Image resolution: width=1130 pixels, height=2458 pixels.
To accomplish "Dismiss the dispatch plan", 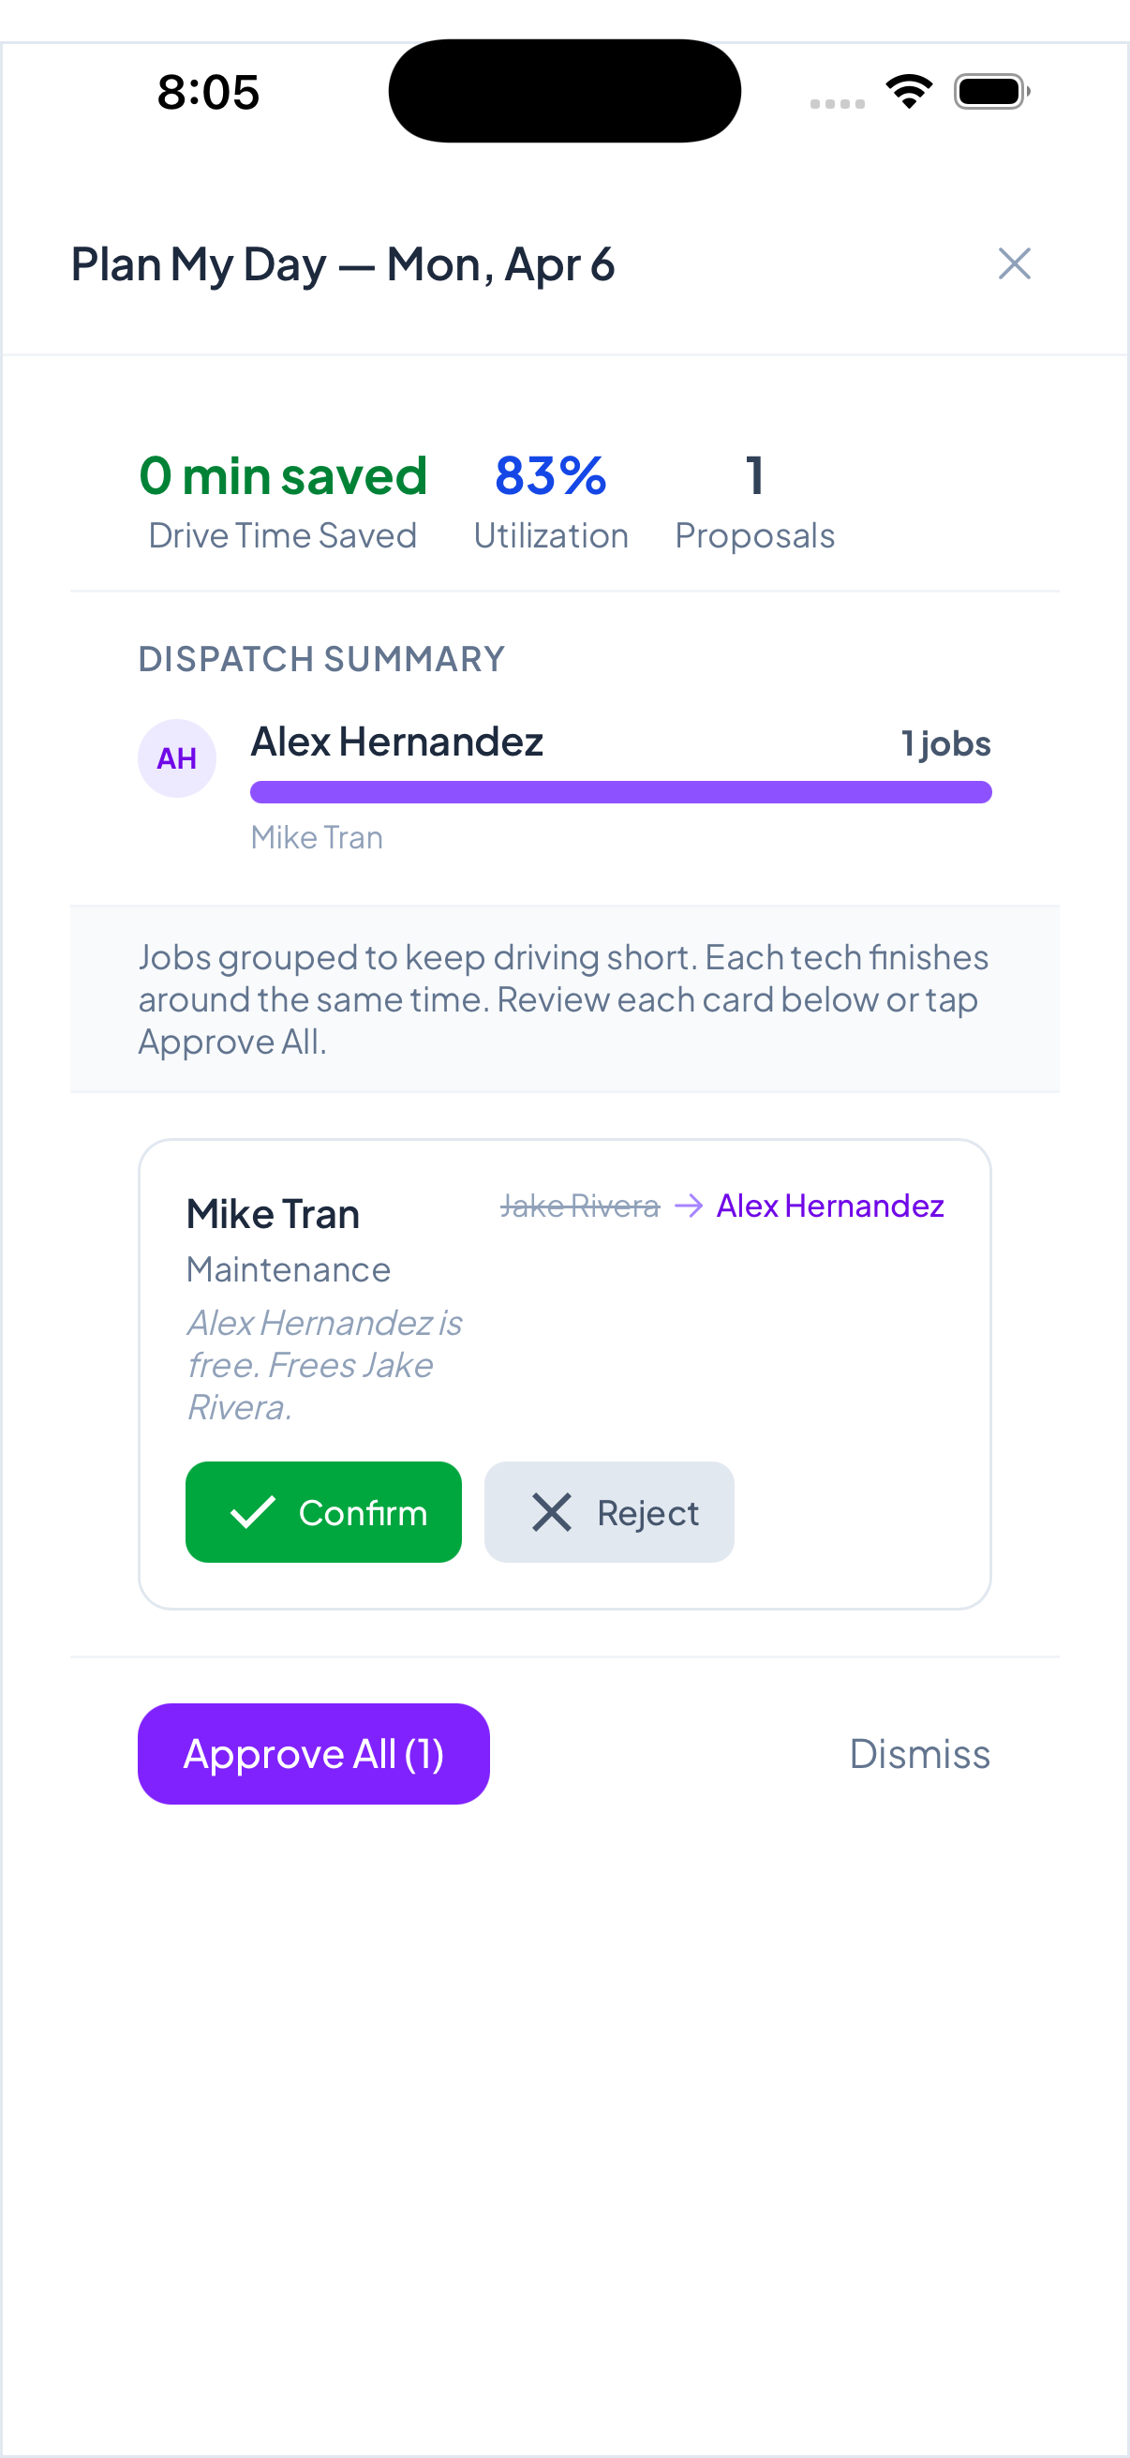I will (919, 1754).
